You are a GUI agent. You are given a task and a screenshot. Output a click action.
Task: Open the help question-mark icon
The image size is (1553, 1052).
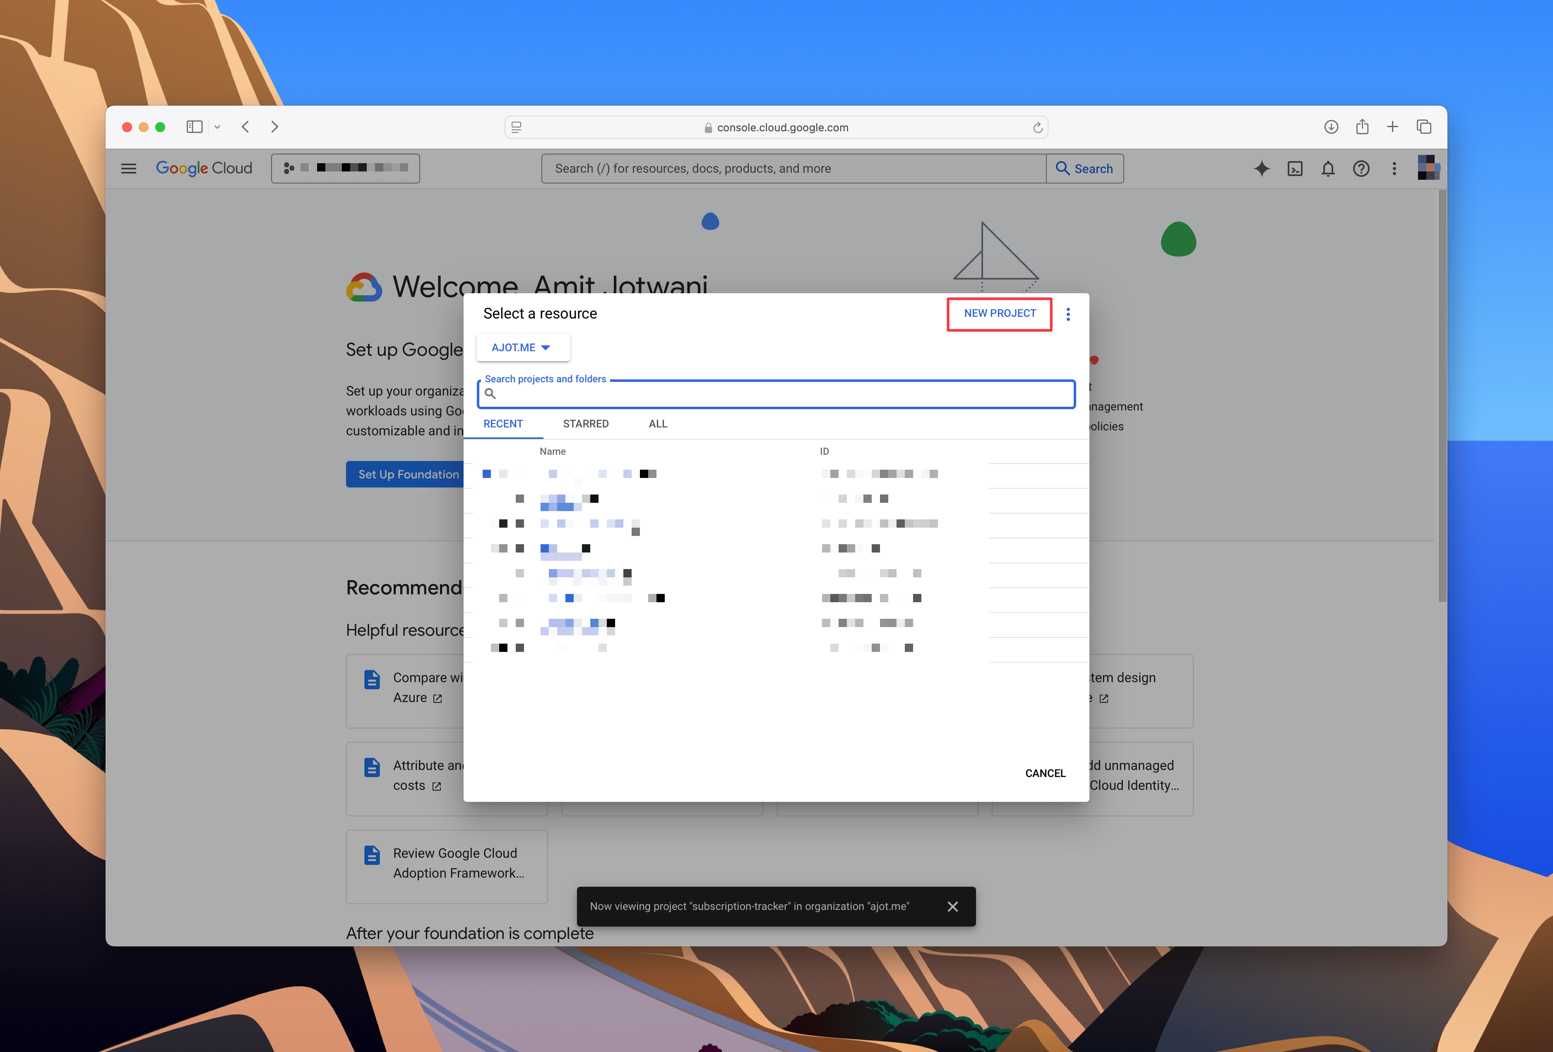point(1361,169)
